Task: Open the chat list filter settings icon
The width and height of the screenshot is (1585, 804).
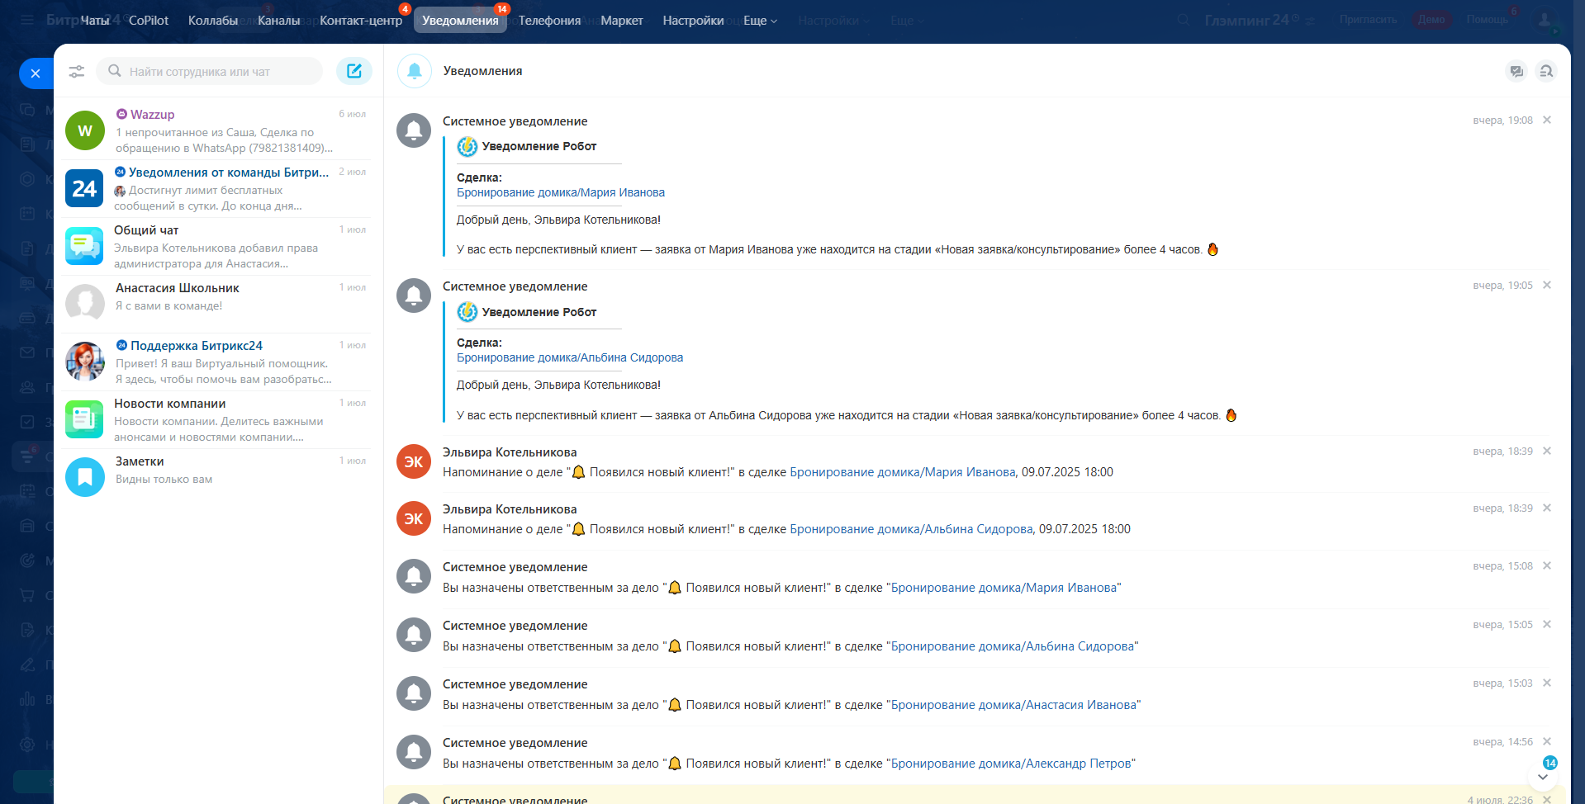Action: pos(77,72)
